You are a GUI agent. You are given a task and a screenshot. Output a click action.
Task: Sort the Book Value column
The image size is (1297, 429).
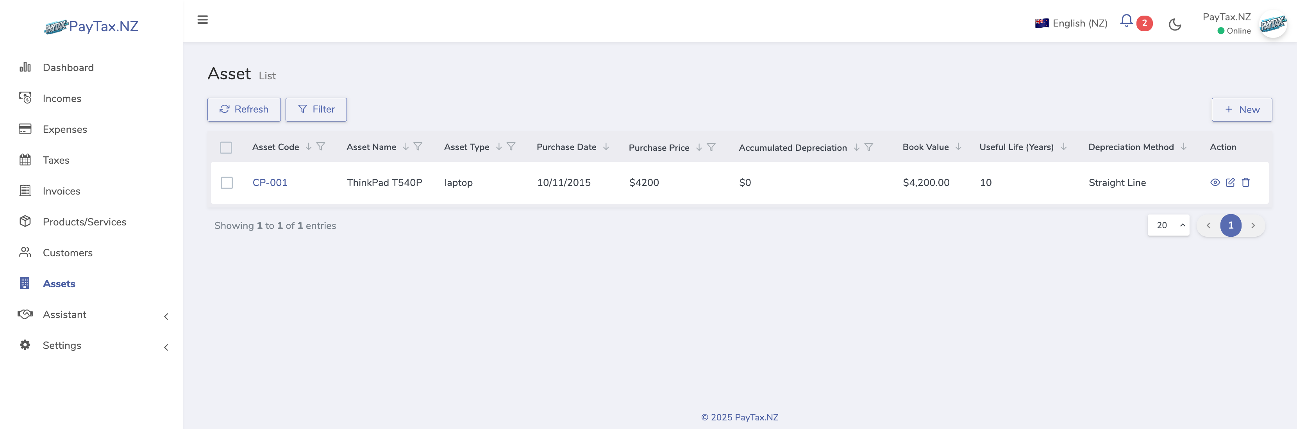[x=958, y=147]
